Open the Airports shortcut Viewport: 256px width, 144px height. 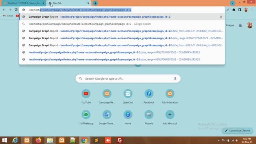[149, 117]
